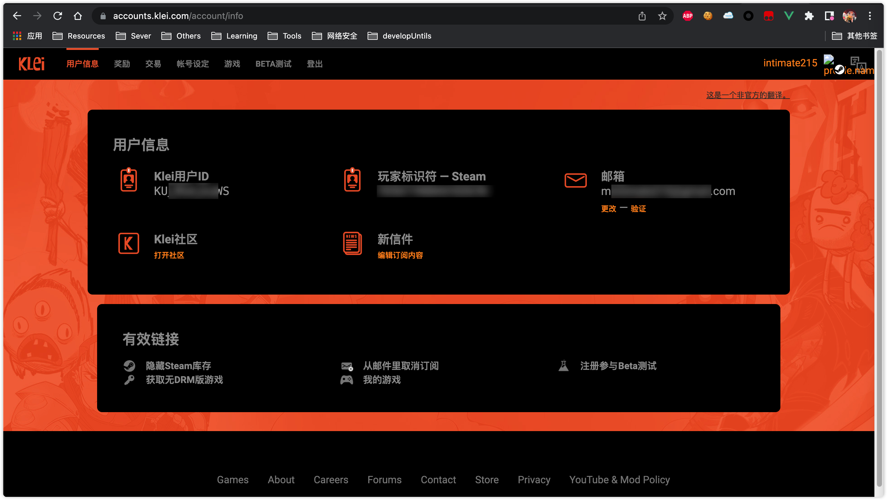This screenshot has width=887, height=500.
Task: Switch to the 奖励 tab
Action: coord(122,64)
